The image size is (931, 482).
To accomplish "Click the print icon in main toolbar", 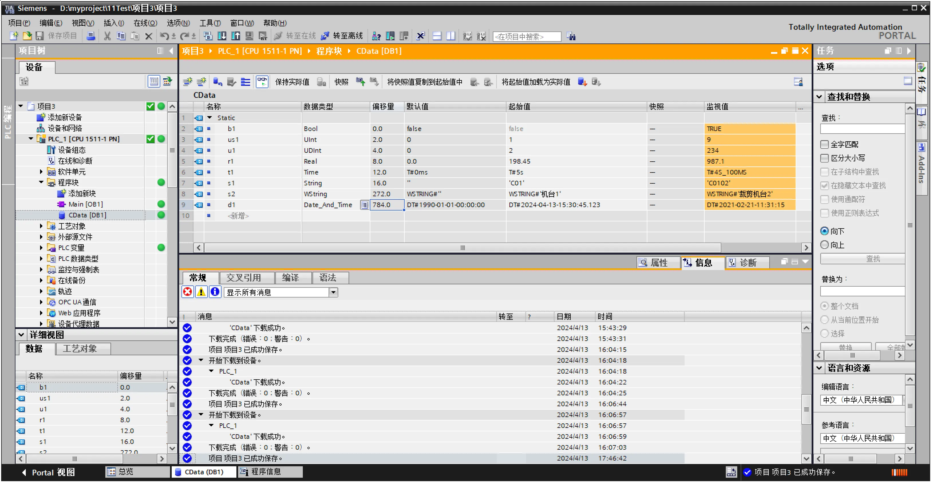I will pyautogui.click(x=91, y=36).
